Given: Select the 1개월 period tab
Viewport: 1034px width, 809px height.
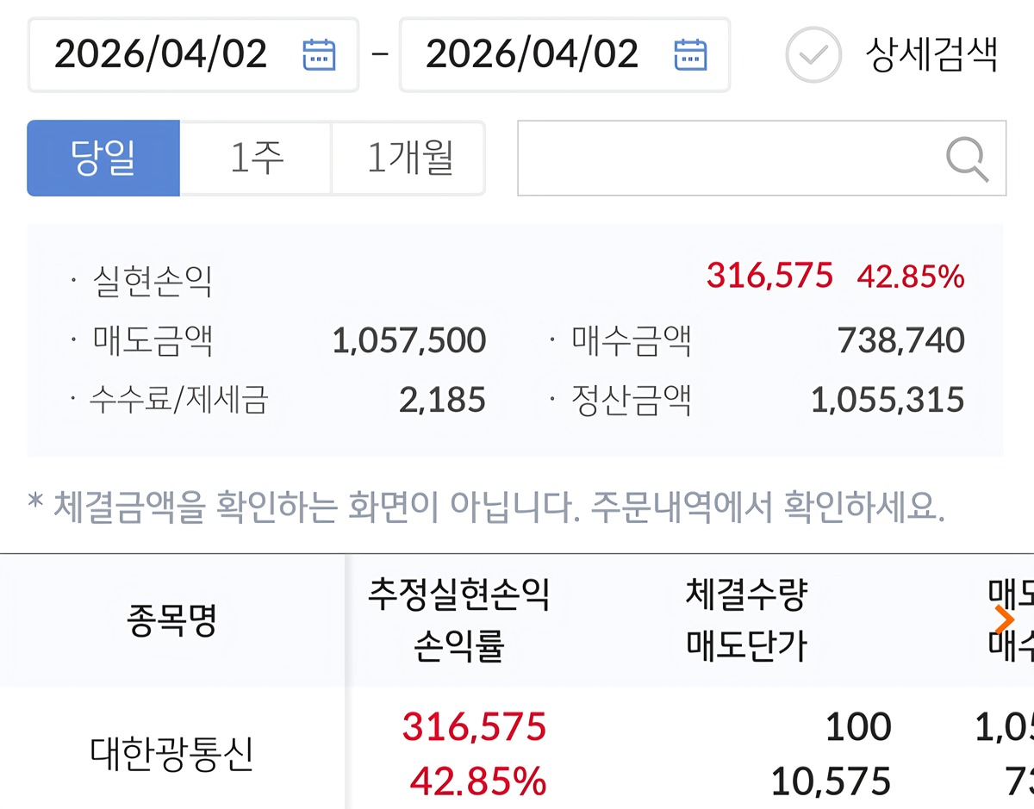Looking at the screenshot, I should pos(409,159).
